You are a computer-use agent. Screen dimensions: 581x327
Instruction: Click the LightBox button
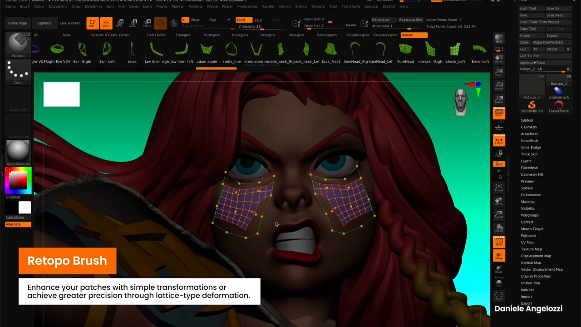44,23
